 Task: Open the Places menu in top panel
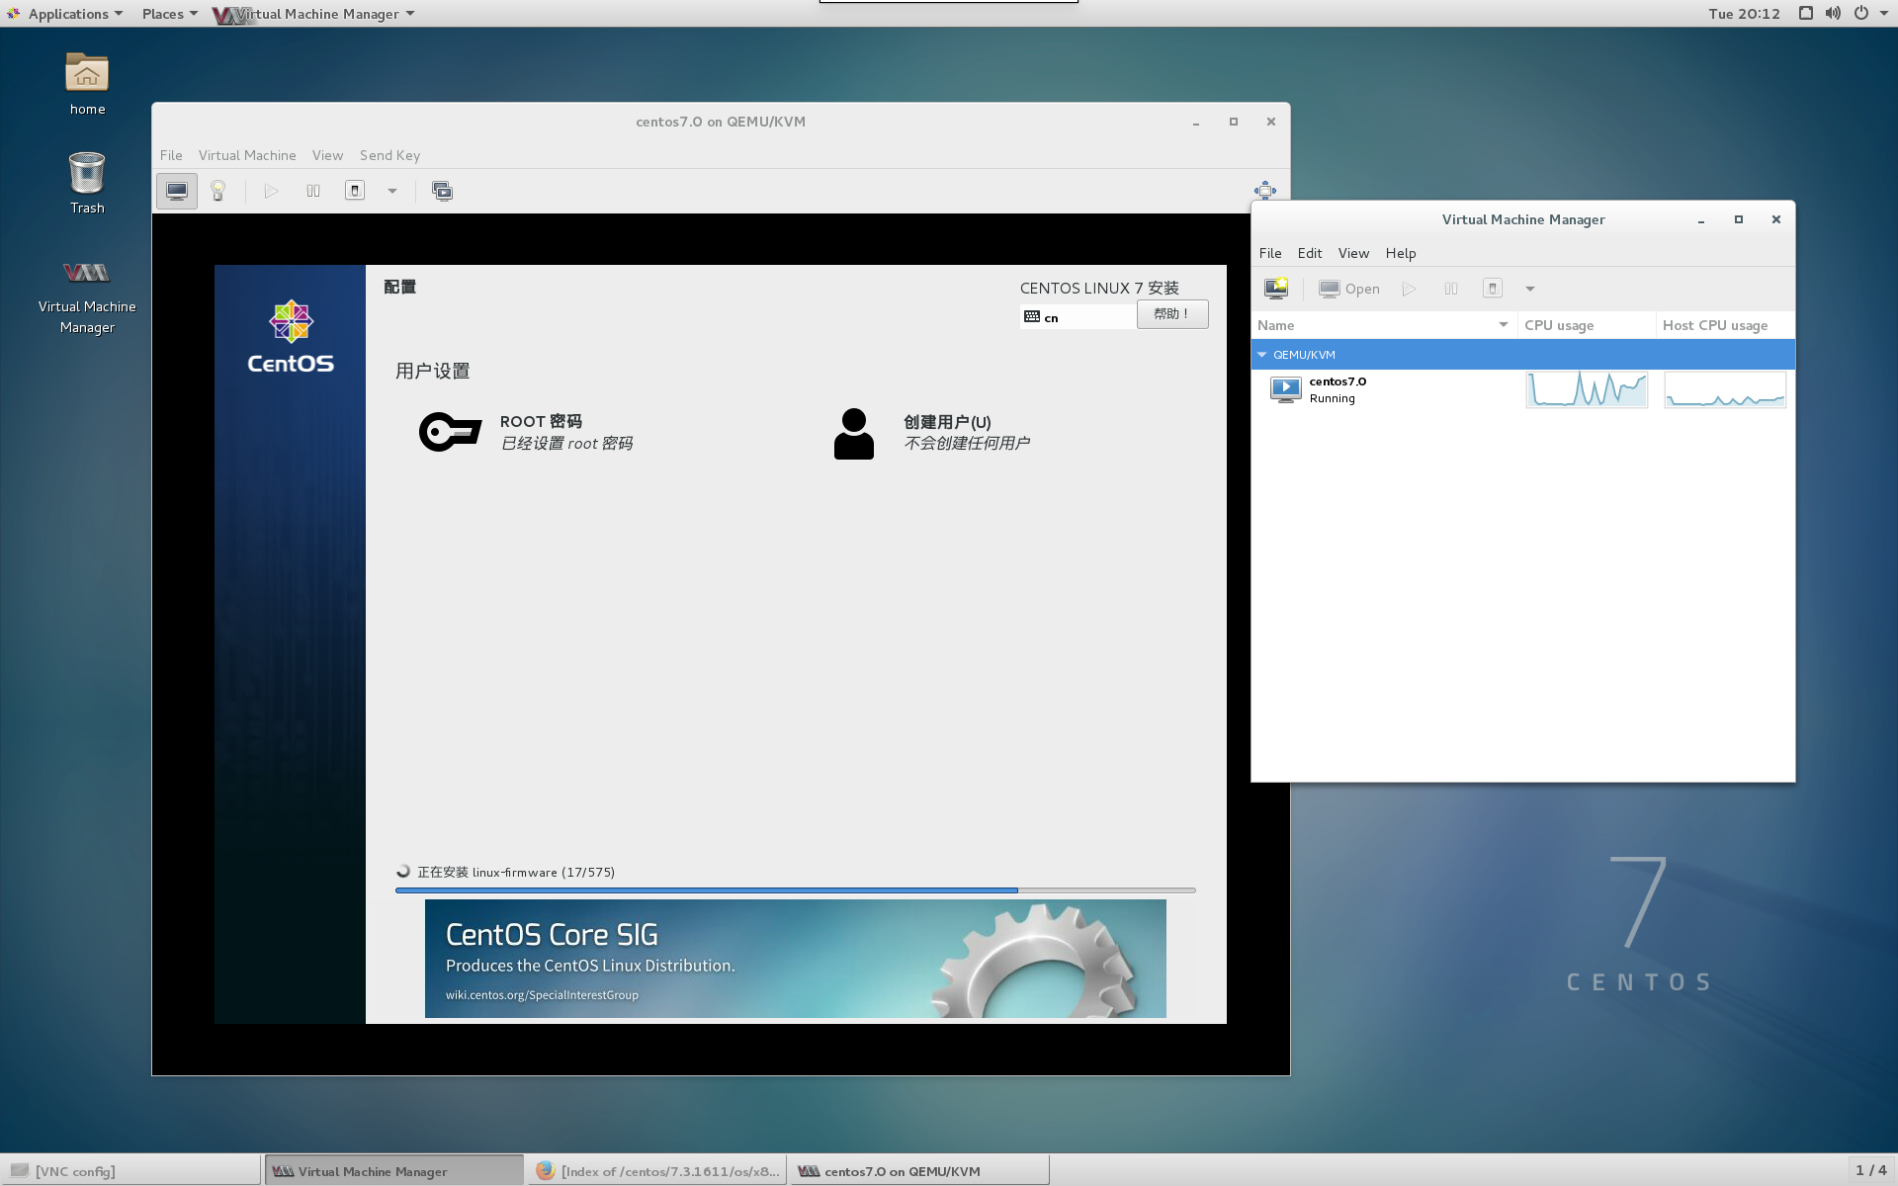(169, 14)
